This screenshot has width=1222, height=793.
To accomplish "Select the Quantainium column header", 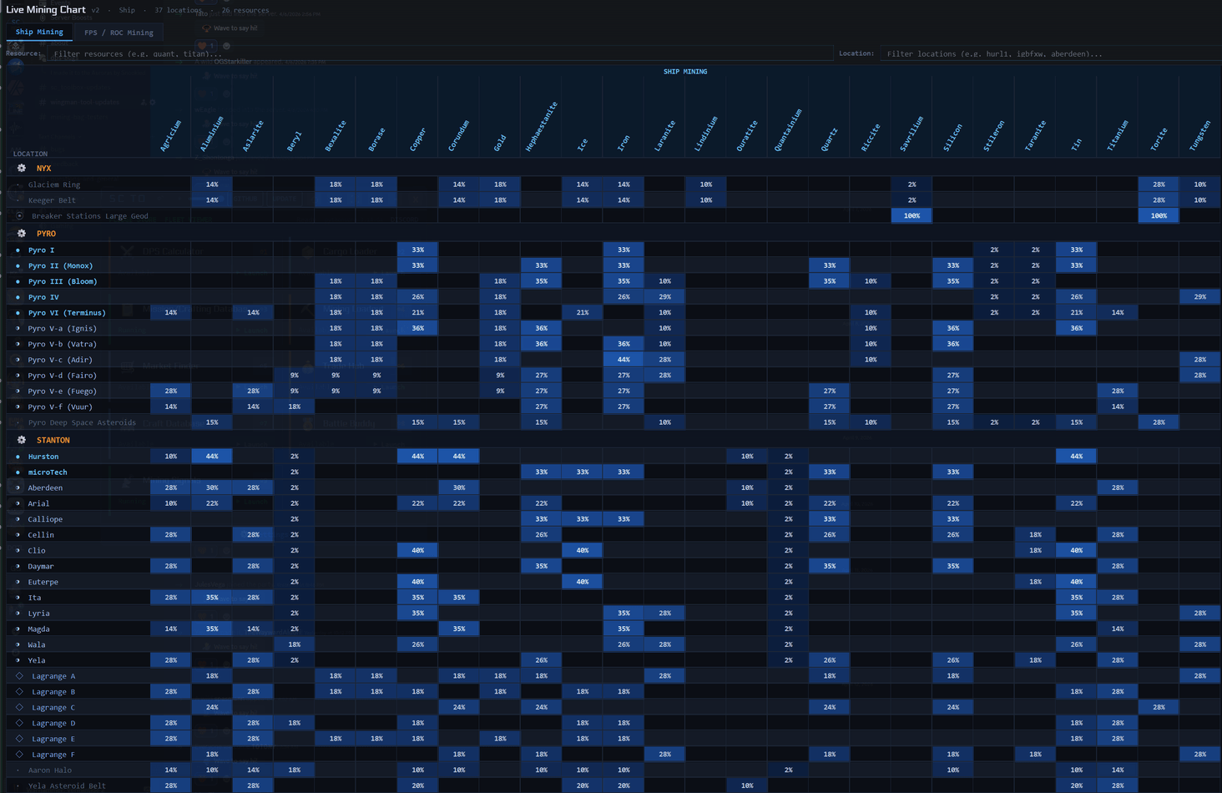I will pos(787,130).
